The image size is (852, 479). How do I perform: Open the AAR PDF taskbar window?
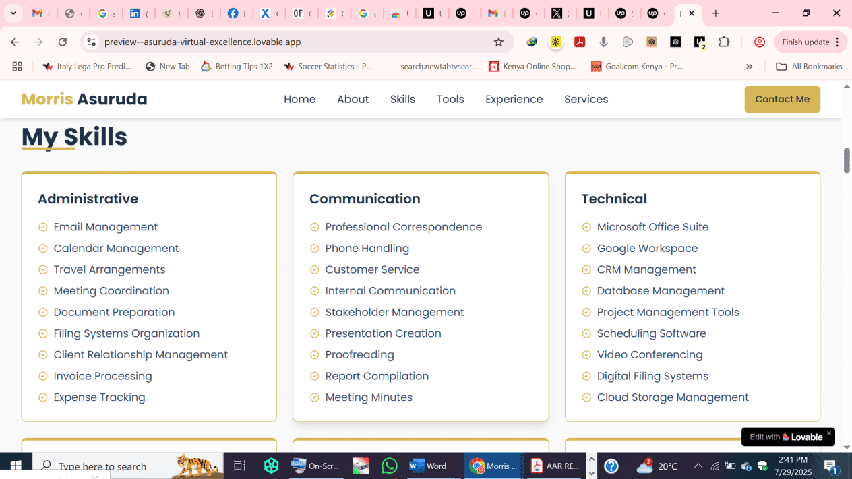click(554, 466)
